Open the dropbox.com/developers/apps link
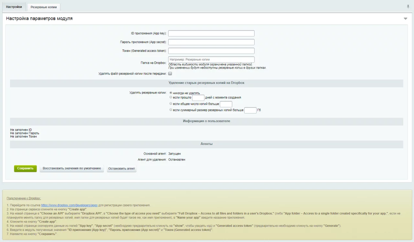The image size is (414, 242). pos(69,205)
